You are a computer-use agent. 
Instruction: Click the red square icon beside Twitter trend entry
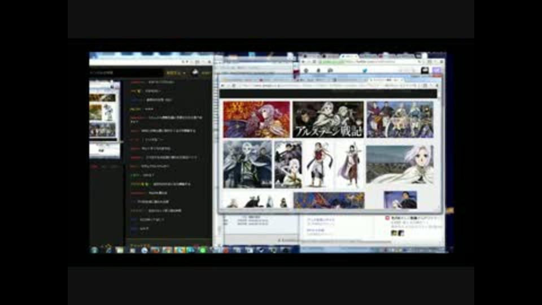(387, 218)
